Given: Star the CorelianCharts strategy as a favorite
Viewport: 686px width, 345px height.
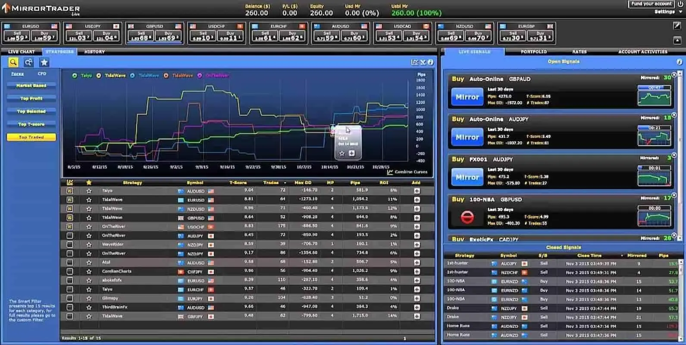Looking at the screenshot, I should [x=89, y=272].
